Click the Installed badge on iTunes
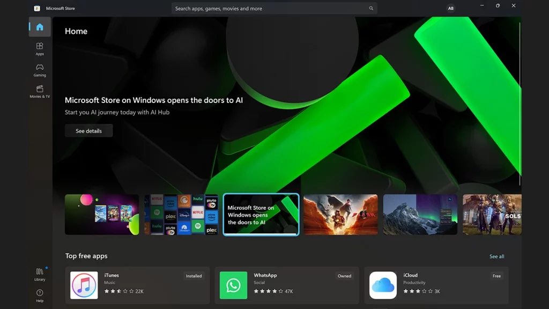549x309 pixels. pos(194,276)
